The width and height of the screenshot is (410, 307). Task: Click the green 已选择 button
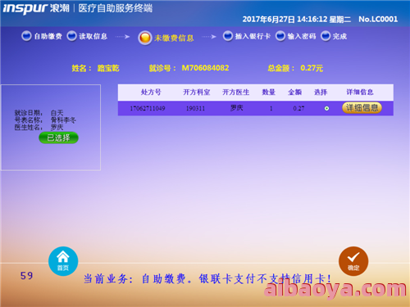pos(58,138)
